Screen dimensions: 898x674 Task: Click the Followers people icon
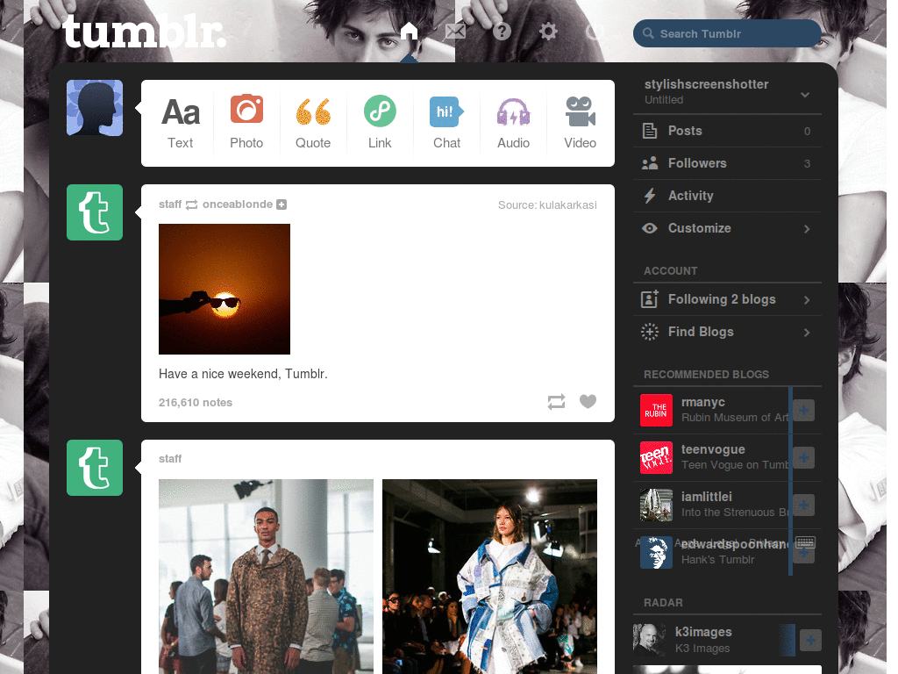(650, 163)
